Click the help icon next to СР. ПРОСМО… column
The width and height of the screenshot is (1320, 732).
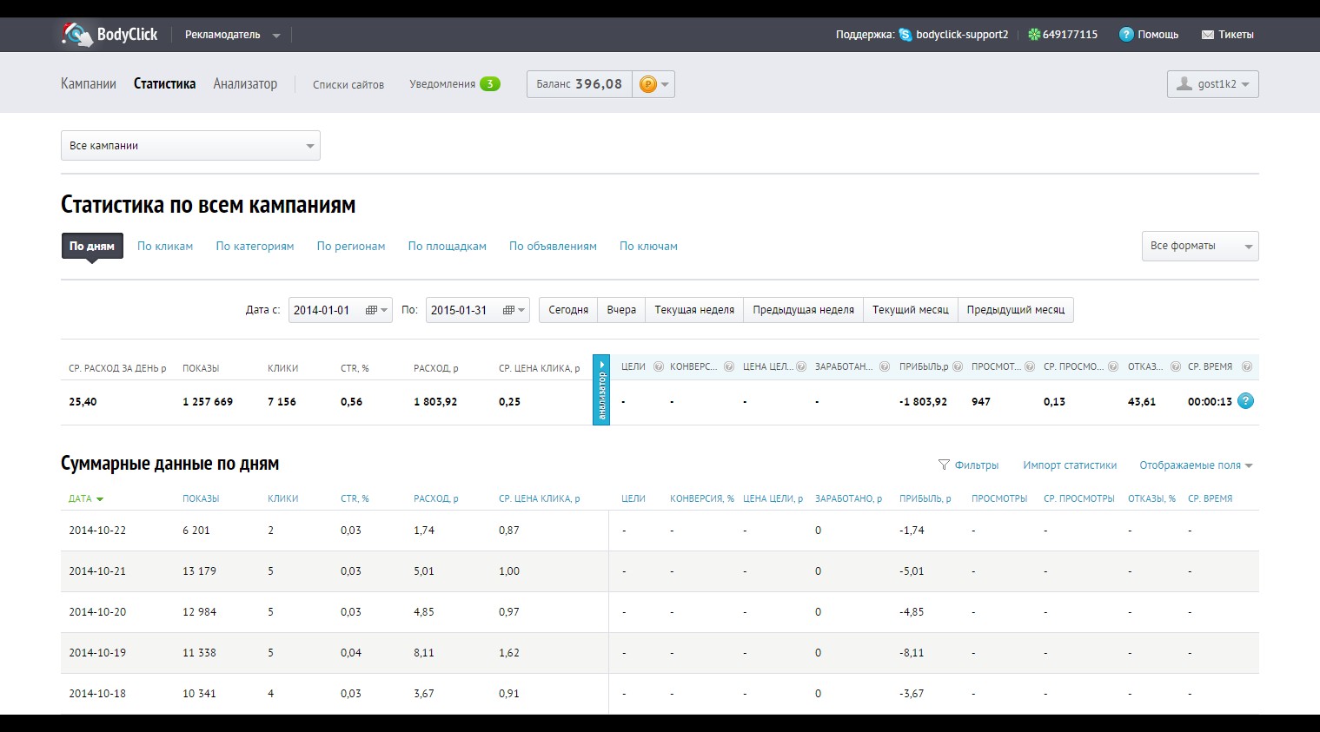pos(1112,366)
